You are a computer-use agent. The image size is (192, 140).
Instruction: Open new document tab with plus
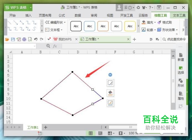(134, 39)
